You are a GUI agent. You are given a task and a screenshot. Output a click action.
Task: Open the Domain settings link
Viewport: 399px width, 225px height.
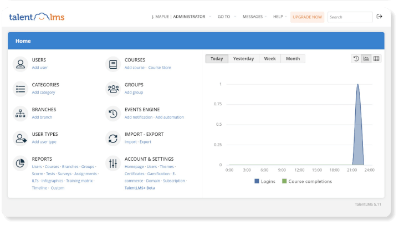click(153, 181)
